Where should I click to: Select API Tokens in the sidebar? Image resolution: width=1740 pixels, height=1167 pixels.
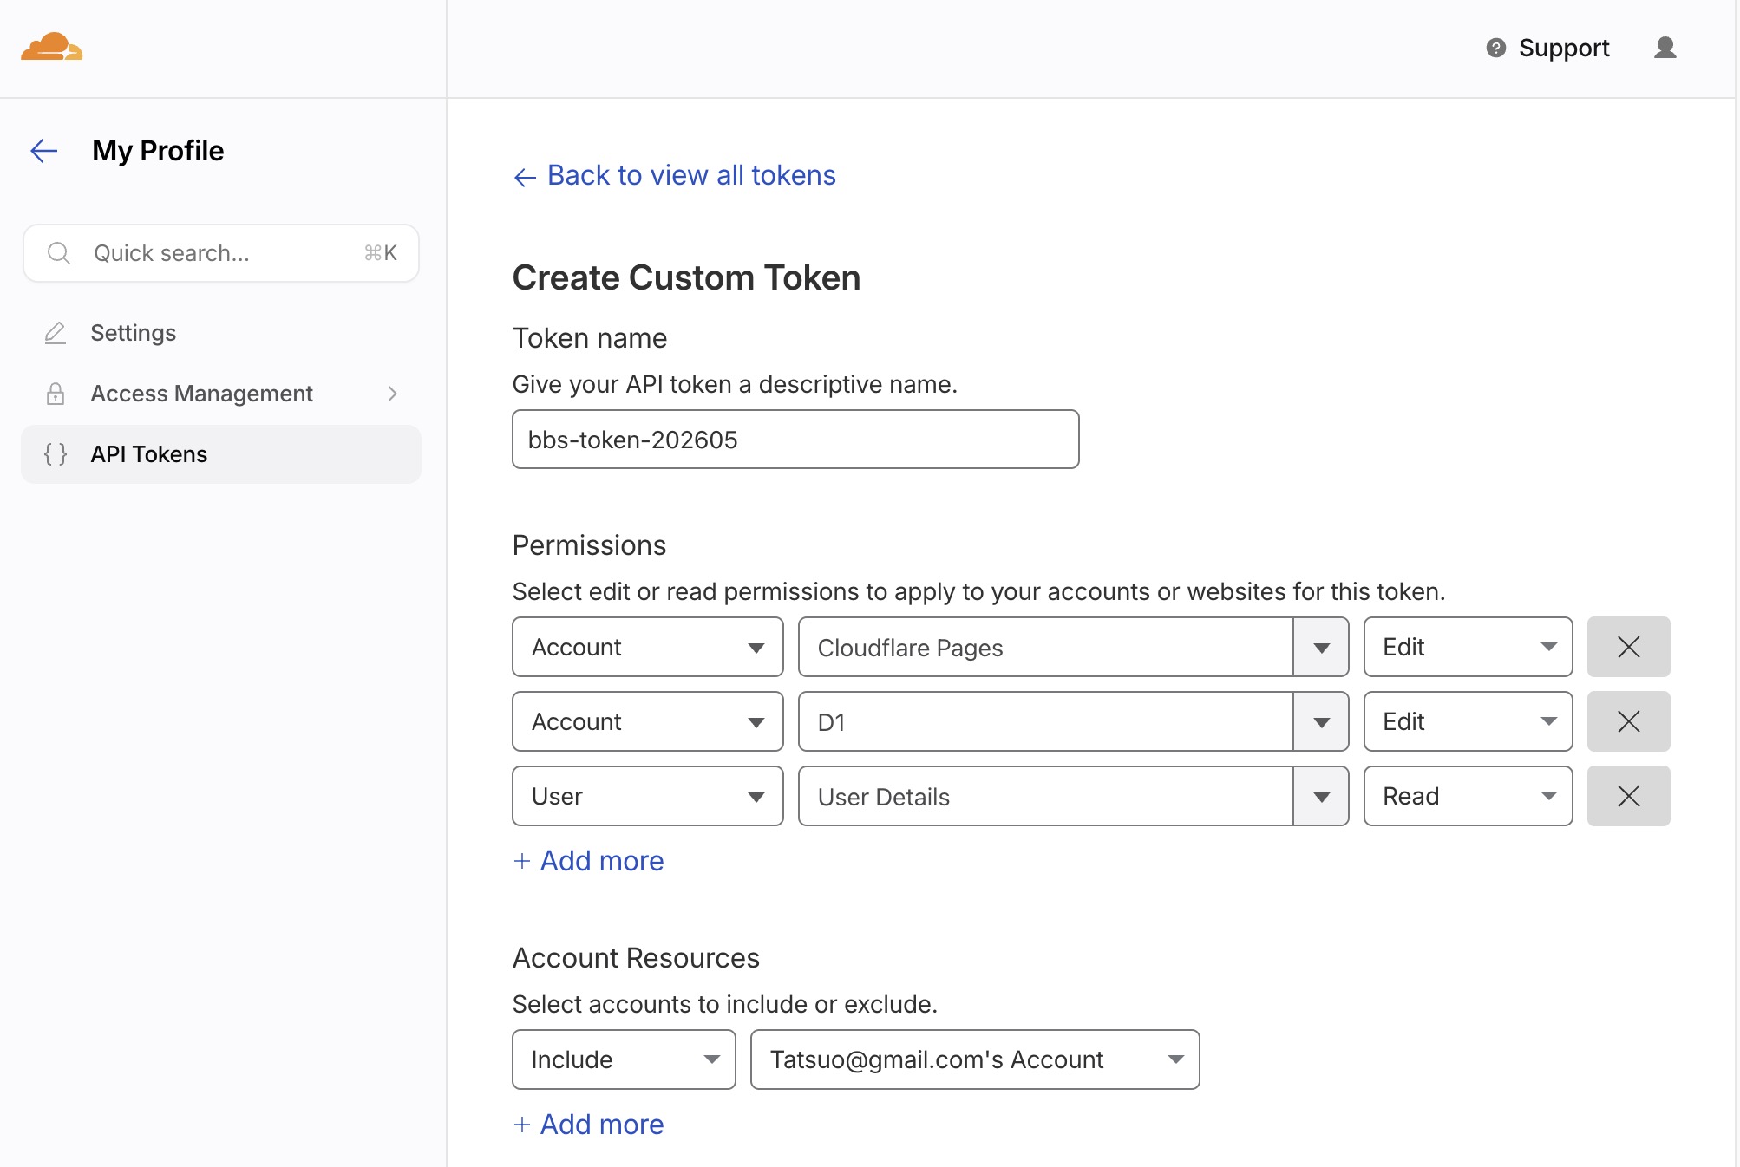(221, 454)
